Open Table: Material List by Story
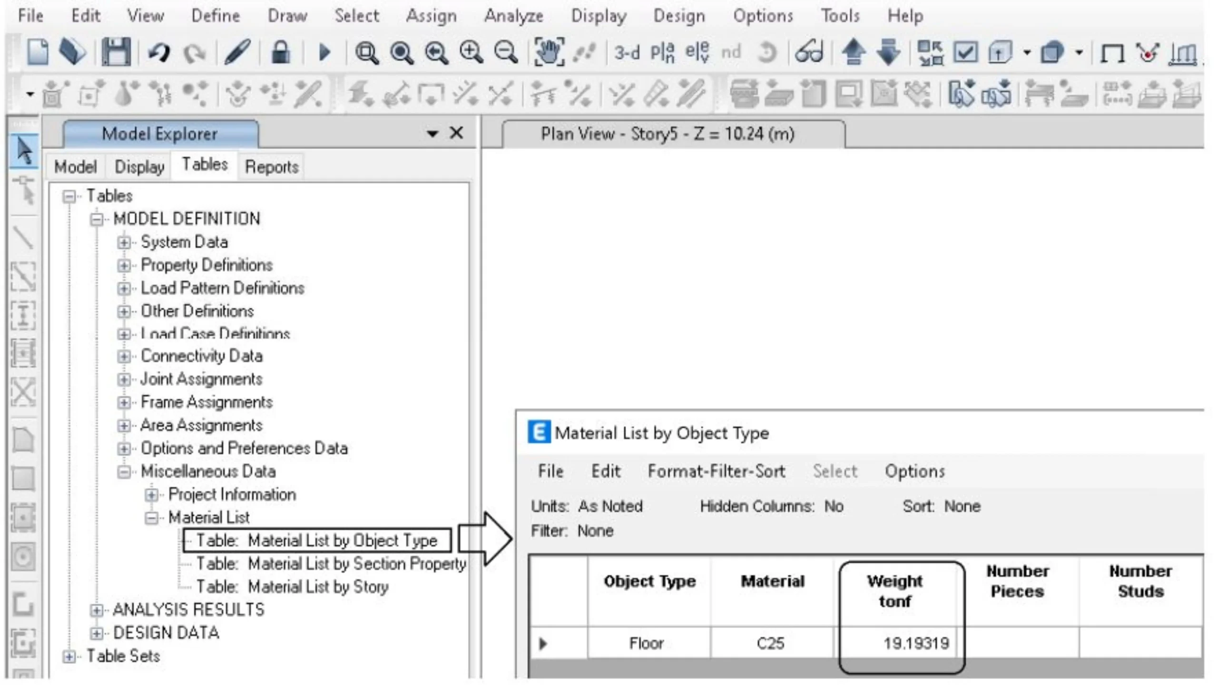Screen dimensions: 1218x695 click(x=292, y=587)
